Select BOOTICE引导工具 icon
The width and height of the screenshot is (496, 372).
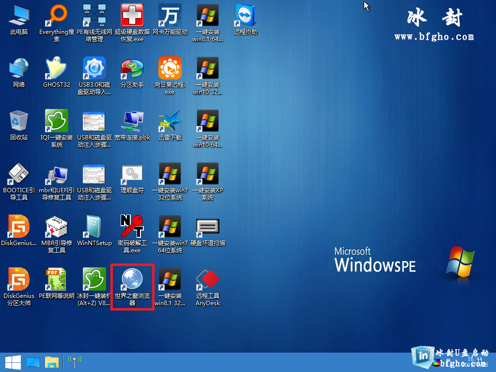point(19,181)
